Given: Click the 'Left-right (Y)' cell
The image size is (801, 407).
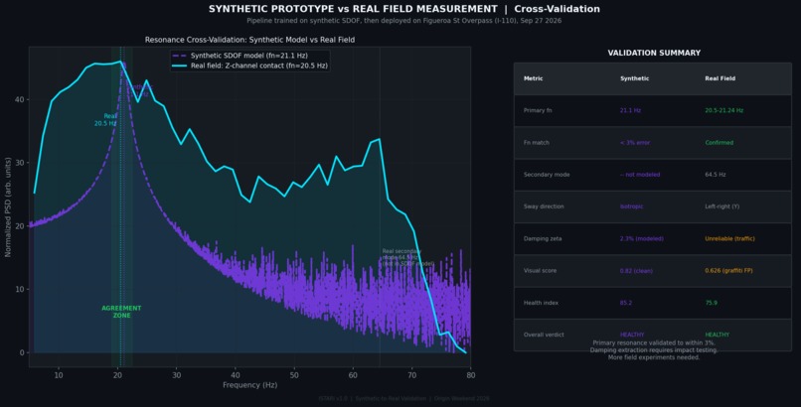Looking at the screenshot, I should (x=721, y=206).
